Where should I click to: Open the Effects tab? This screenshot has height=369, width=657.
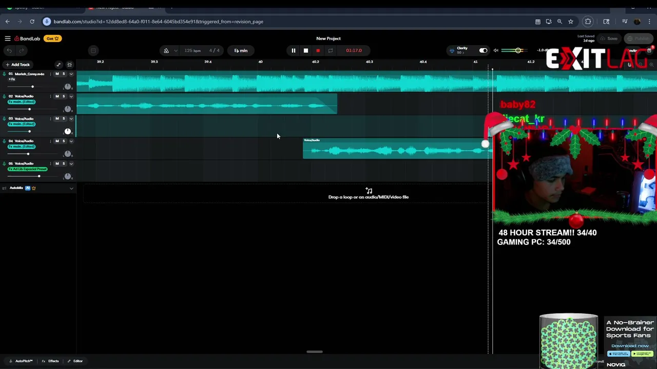pos(50,361)
